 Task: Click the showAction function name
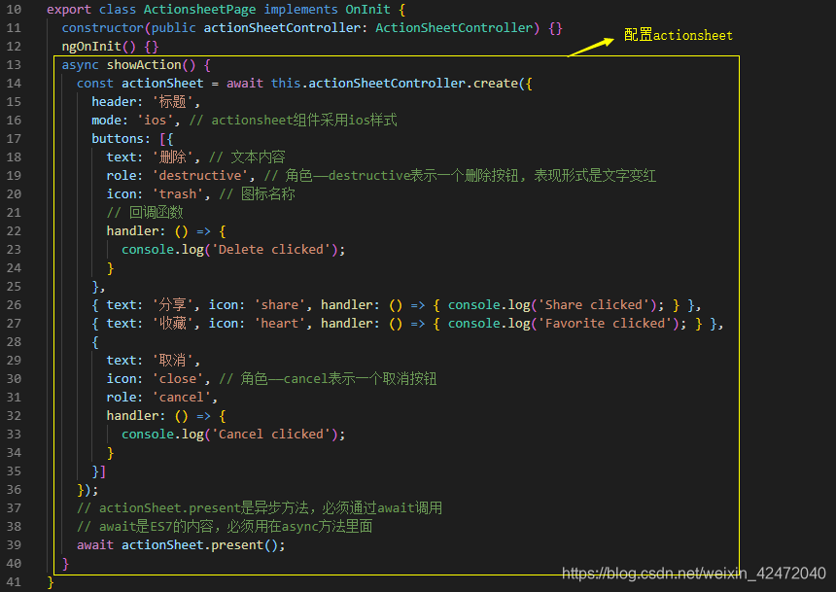coord(145,64)
